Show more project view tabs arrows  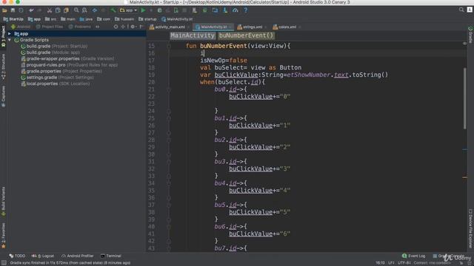click(97, 27)
